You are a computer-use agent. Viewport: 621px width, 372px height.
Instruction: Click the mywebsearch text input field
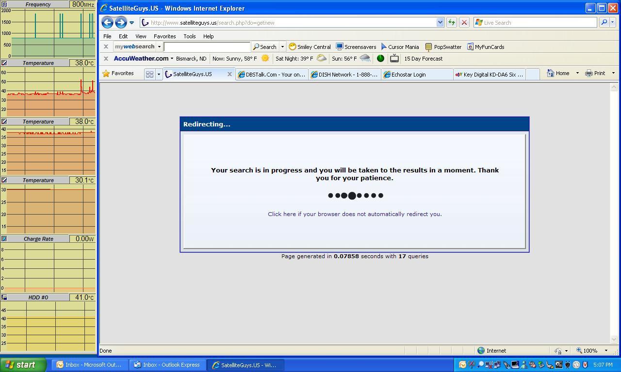tap(207, 47)
